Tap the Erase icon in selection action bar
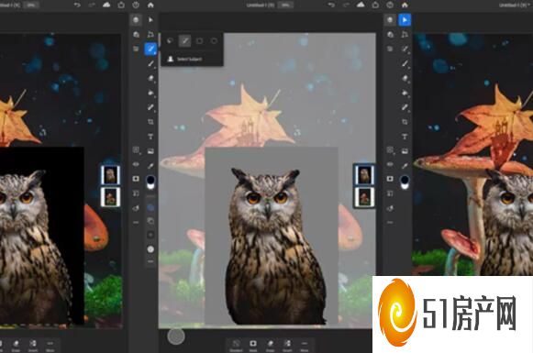 coord(271,345)
